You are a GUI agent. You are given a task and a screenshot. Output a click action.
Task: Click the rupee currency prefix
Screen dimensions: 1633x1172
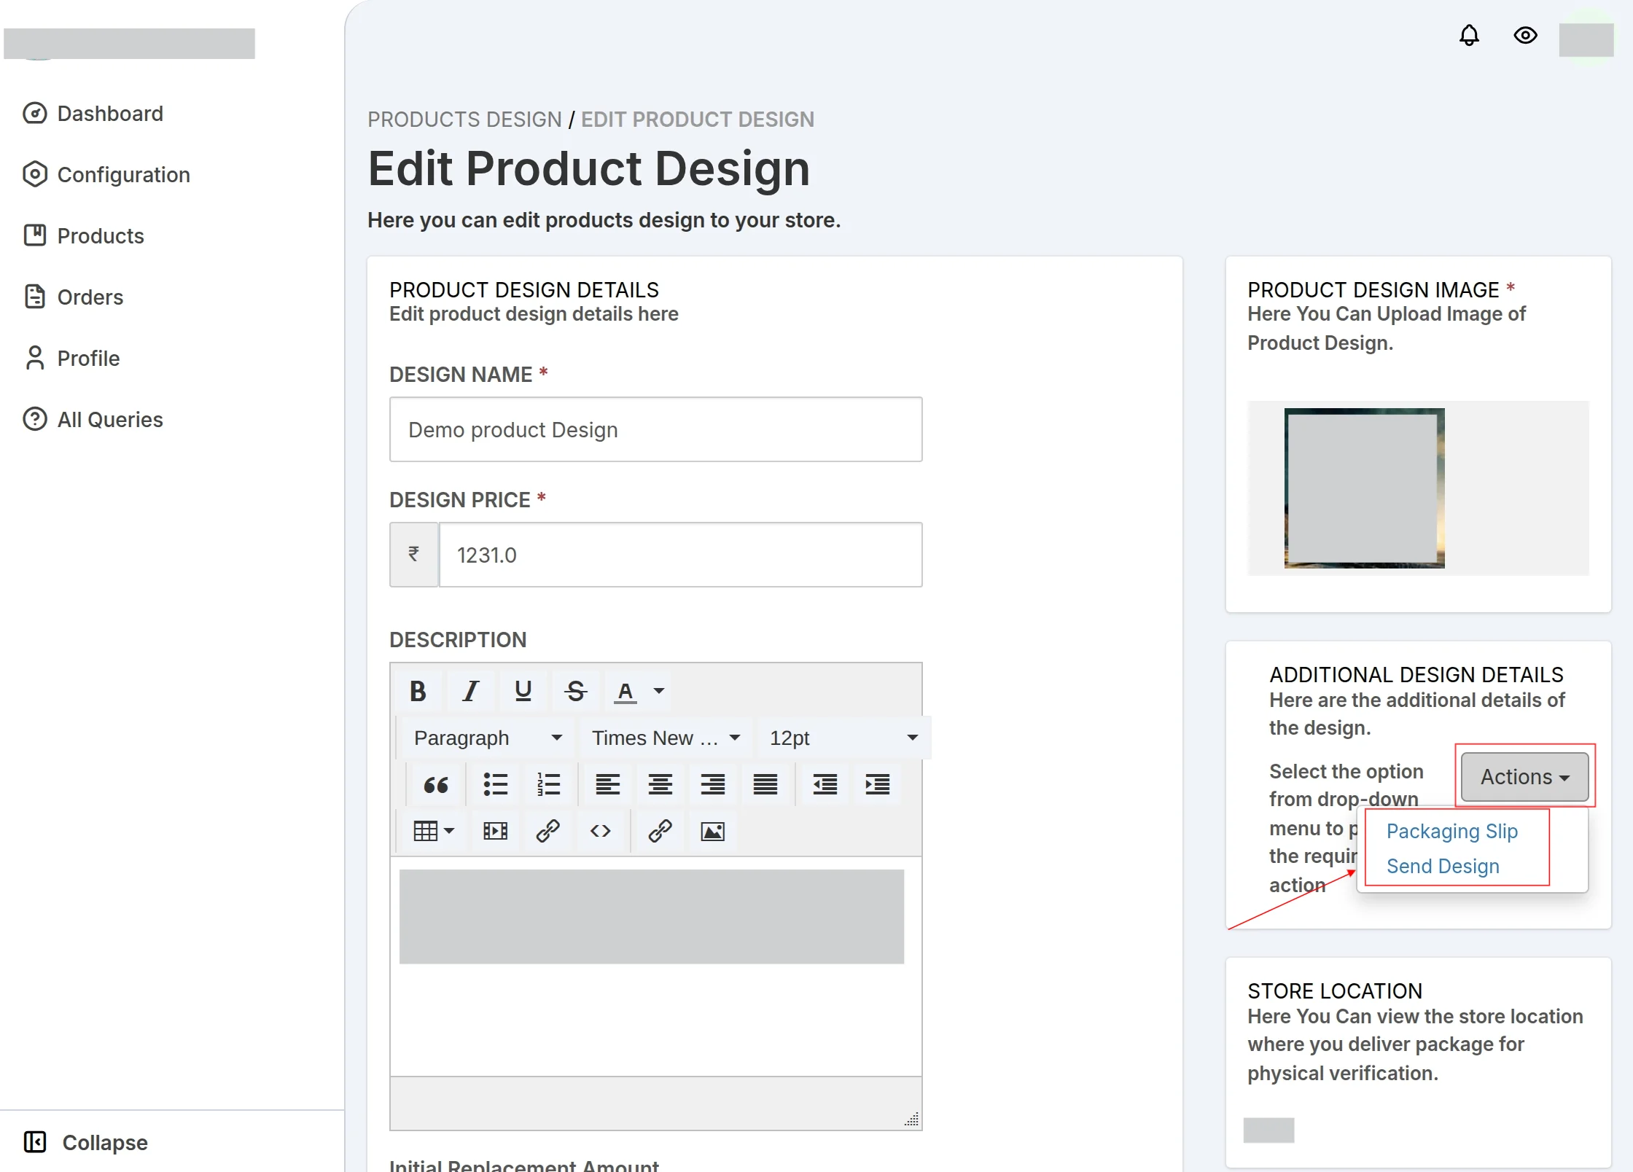click(x=414, y=555)
